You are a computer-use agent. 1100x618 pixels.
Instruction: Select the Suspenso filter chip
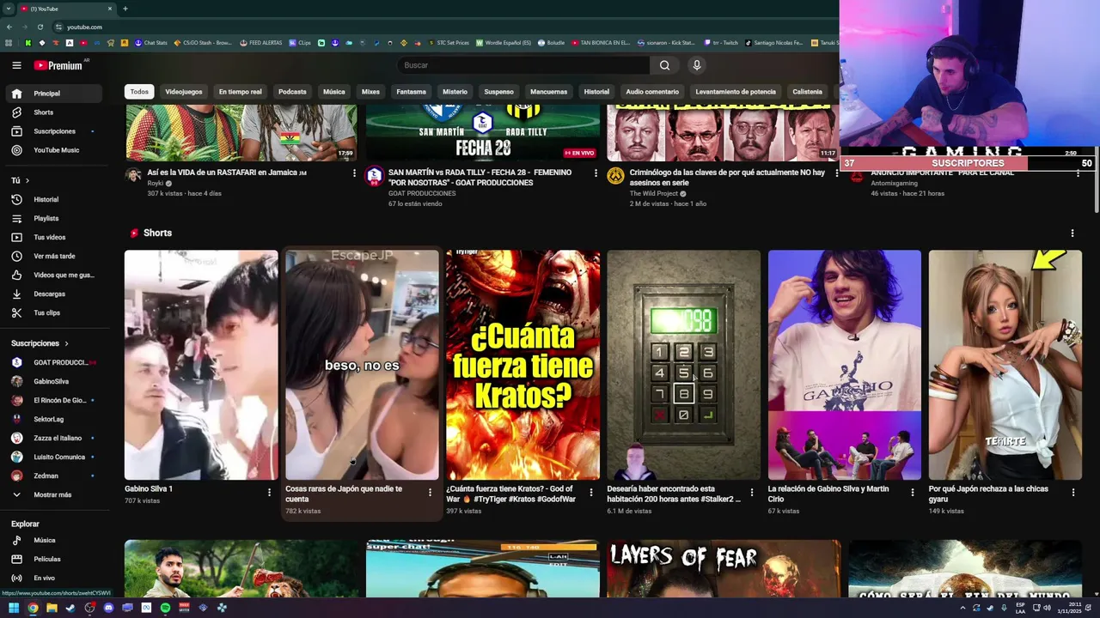coord(498,92)
